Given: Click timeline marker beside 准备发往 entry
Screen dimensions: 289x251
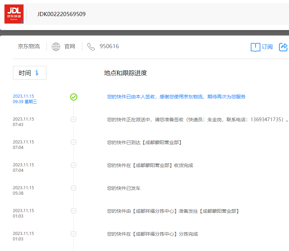Looking at the screenshot, I should (x=74, y=211).
